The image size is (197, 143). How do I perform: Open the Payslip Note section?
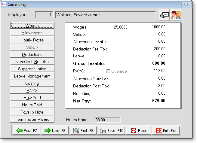(32, 112)
